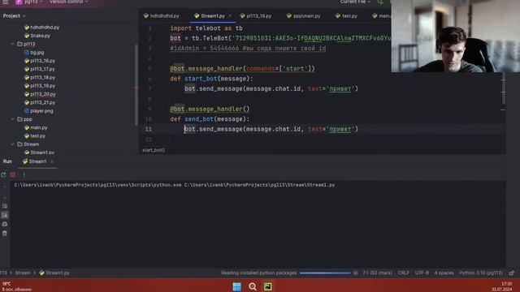520x292 pixels.
Task: Open the Python 3.10 interpreter selector
Action: 481,273
